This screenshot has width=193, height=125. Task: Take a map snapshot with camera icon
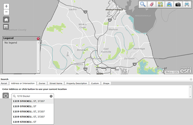click(x=178, y=4)
